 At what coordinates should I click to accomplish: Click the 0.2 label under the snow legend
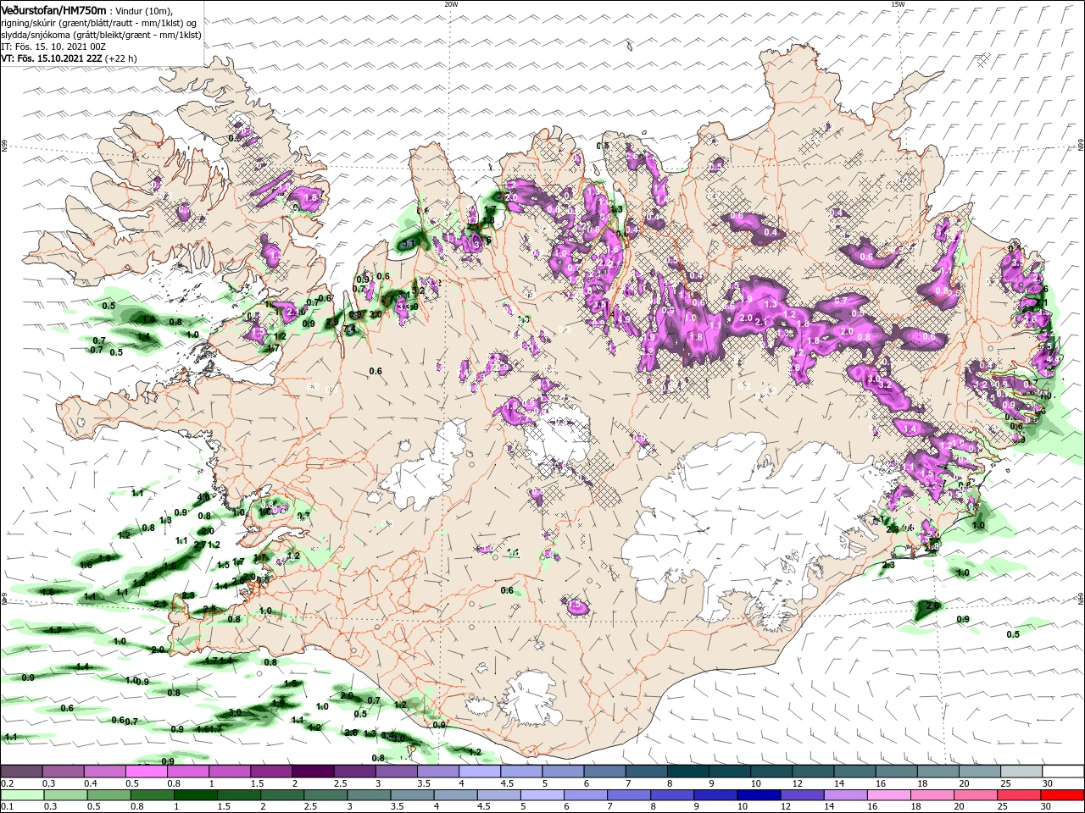(7, 783)
